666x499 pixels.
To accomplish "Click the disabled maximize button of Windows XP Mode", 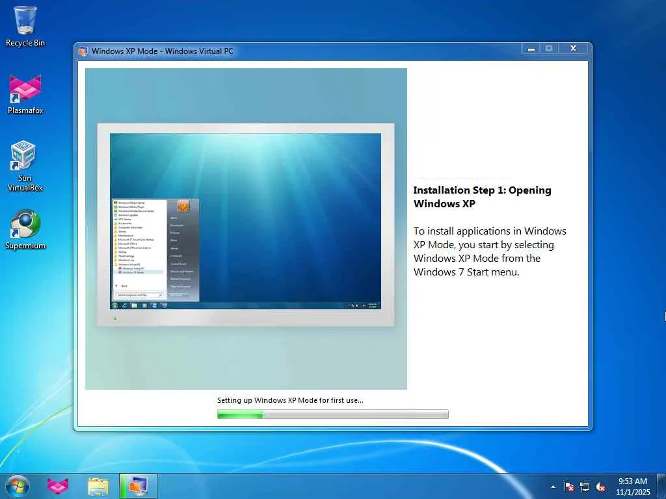I will pyautogui.click(x=549, y=49).
